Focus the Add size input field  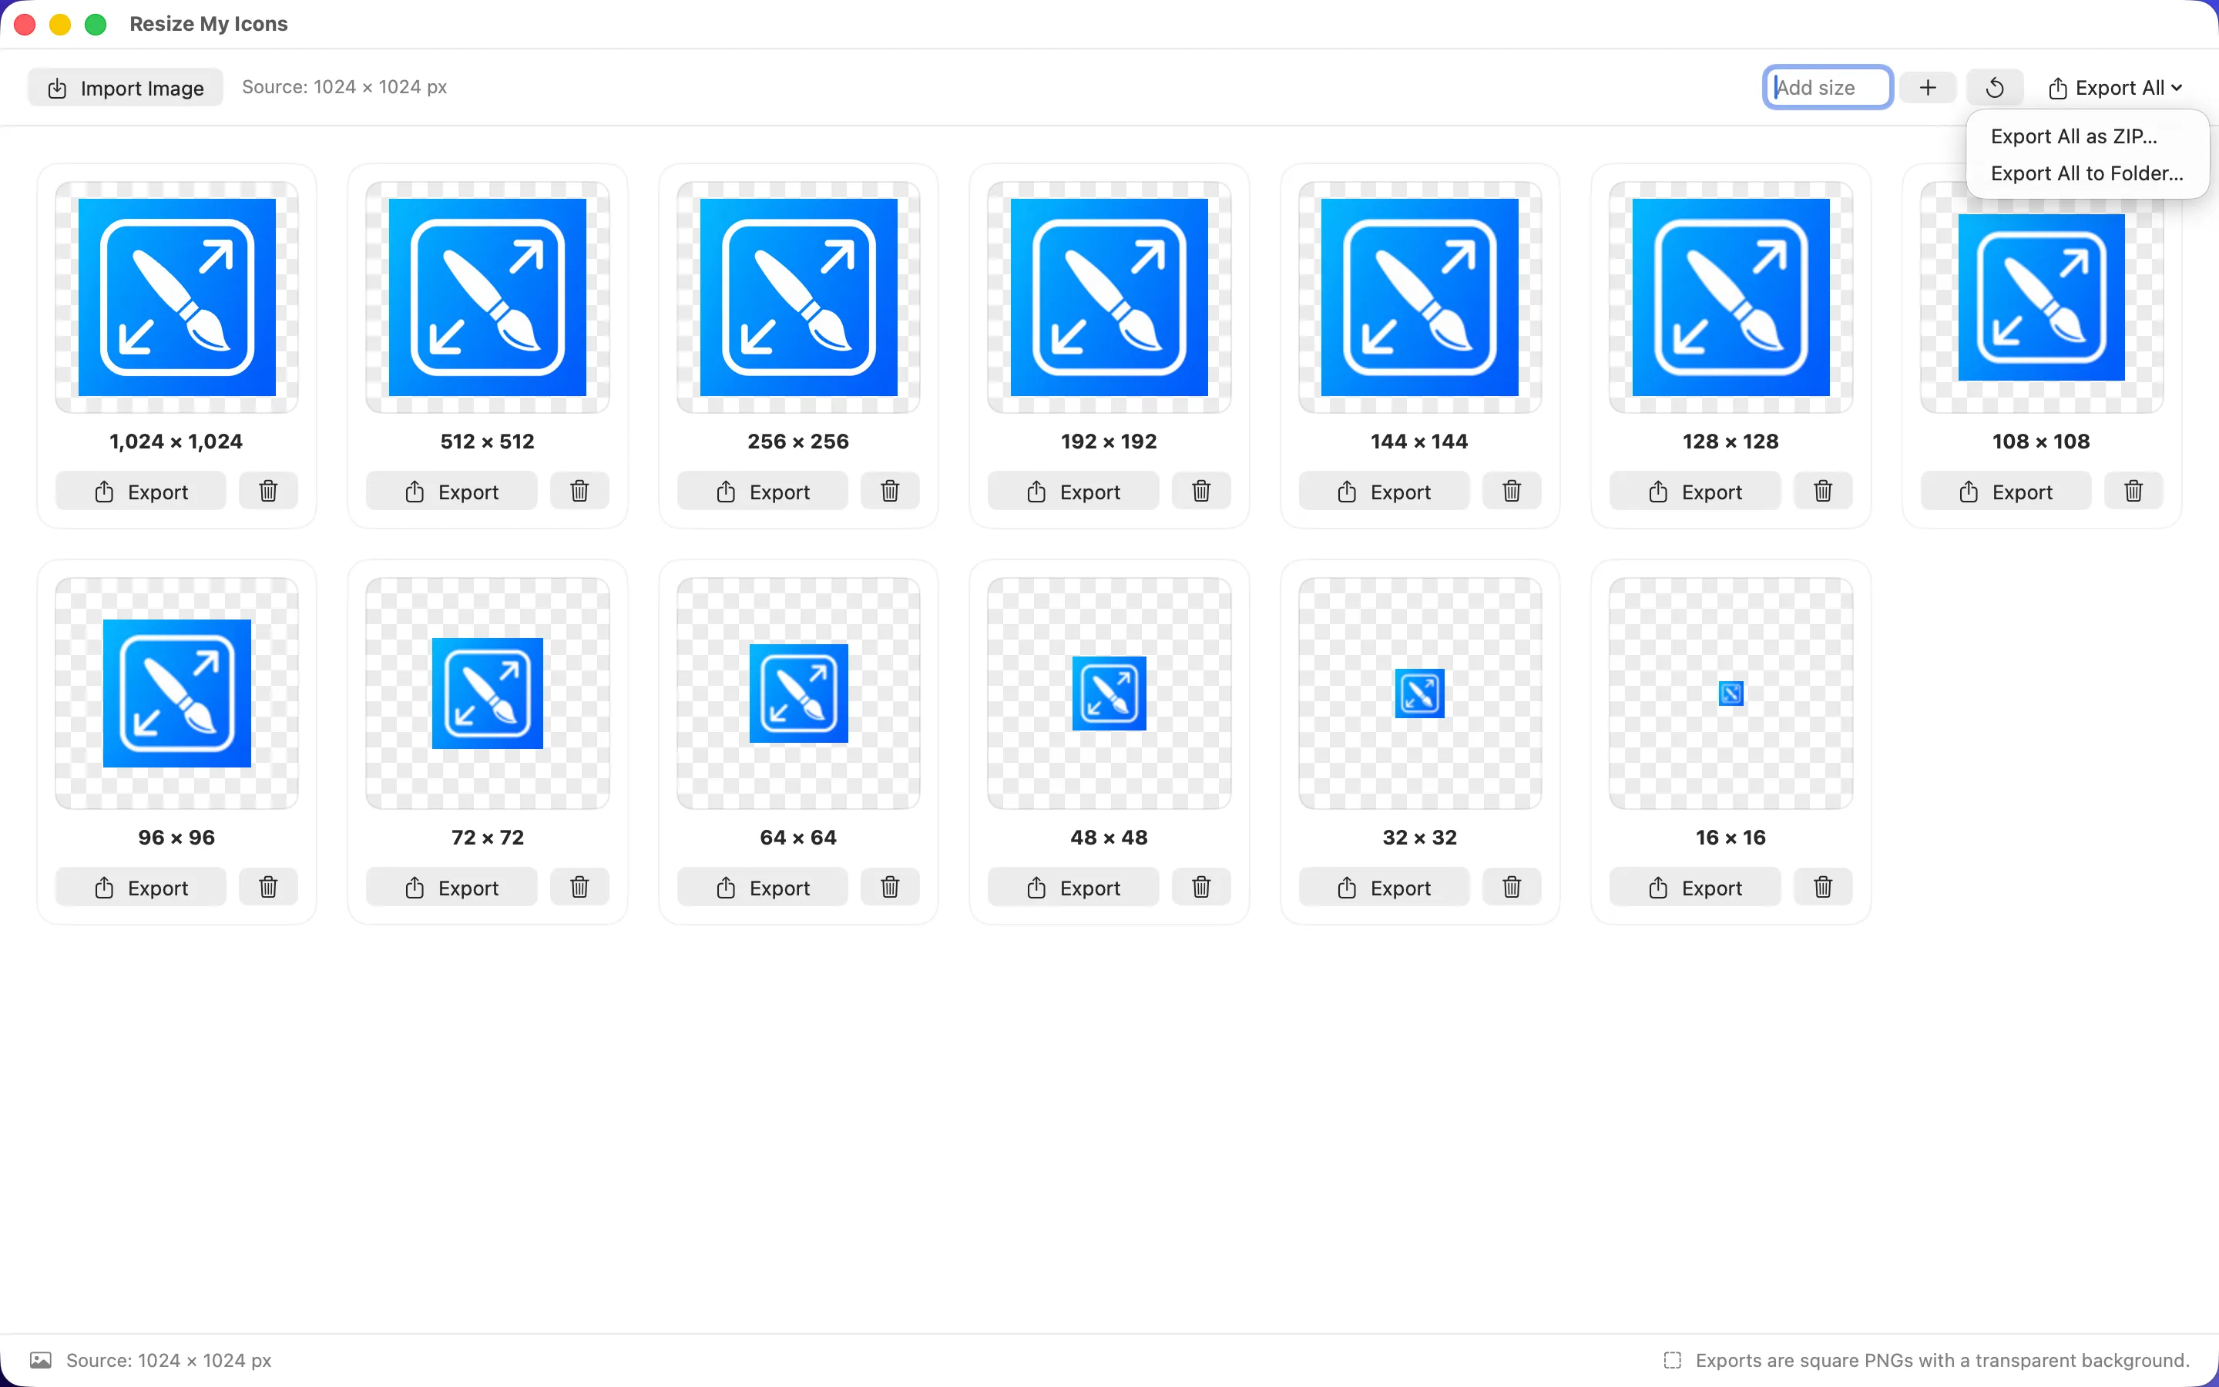(x=1828, y=87)
